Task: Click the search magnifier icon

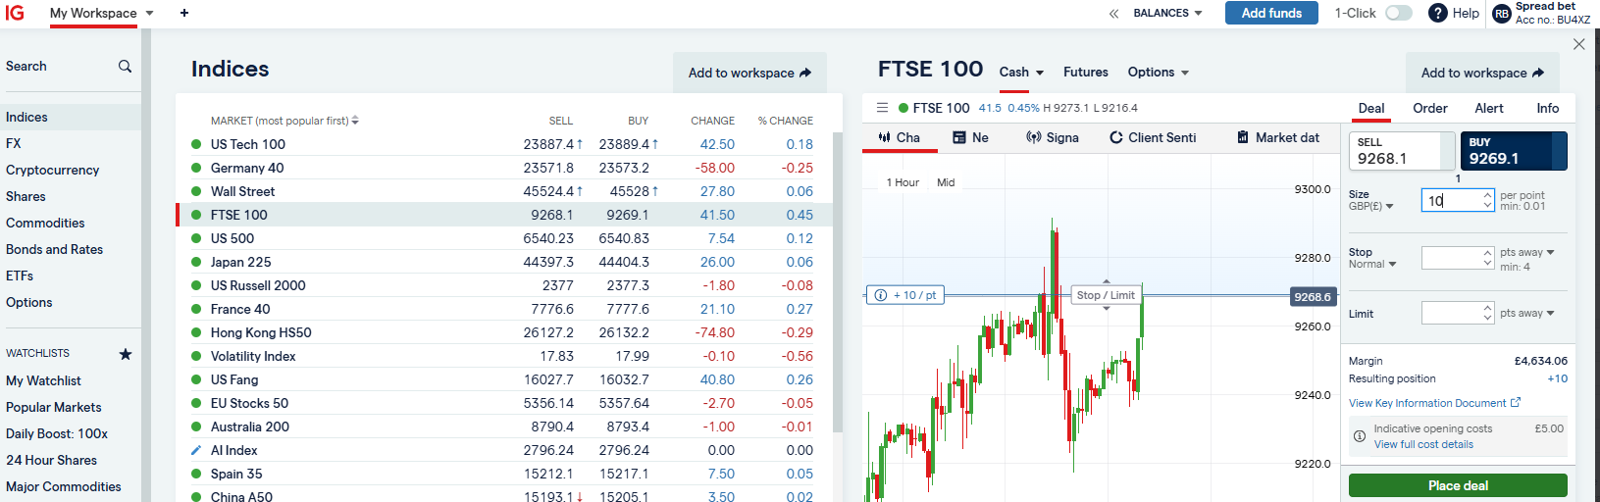Action: pyautogui.click(x=125, y=66)
